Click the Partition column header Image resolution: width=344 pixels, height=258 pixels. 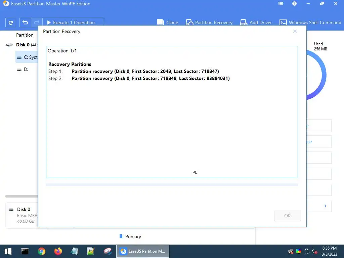[25, 35]
